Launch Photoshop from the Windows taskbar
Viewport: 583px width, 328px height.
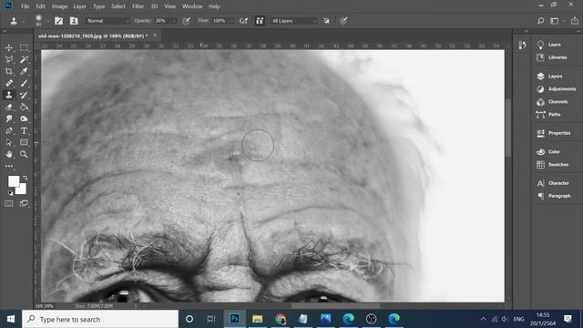click(x=235, y=319)
